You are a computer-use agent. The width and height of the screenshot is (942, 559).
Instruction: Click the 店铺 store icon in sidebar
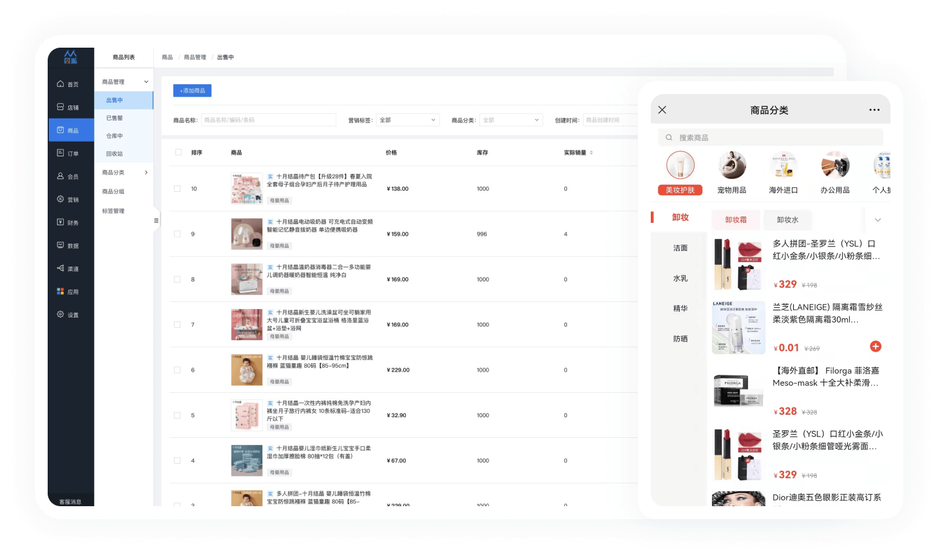[61, 108]
